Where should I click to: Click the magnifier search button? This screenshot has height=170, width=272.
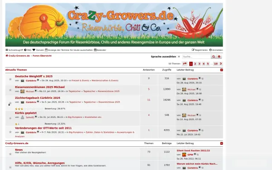coord(214,57)
